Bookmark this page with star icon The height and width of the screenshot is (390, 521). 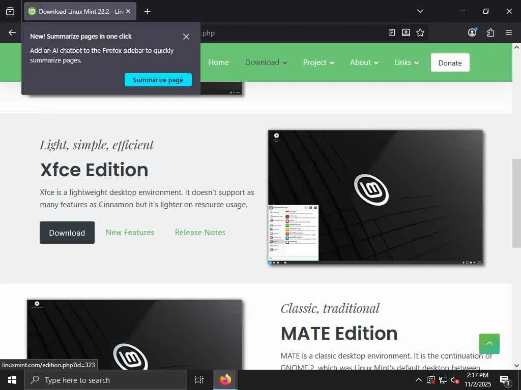click(x=420, y=32)
